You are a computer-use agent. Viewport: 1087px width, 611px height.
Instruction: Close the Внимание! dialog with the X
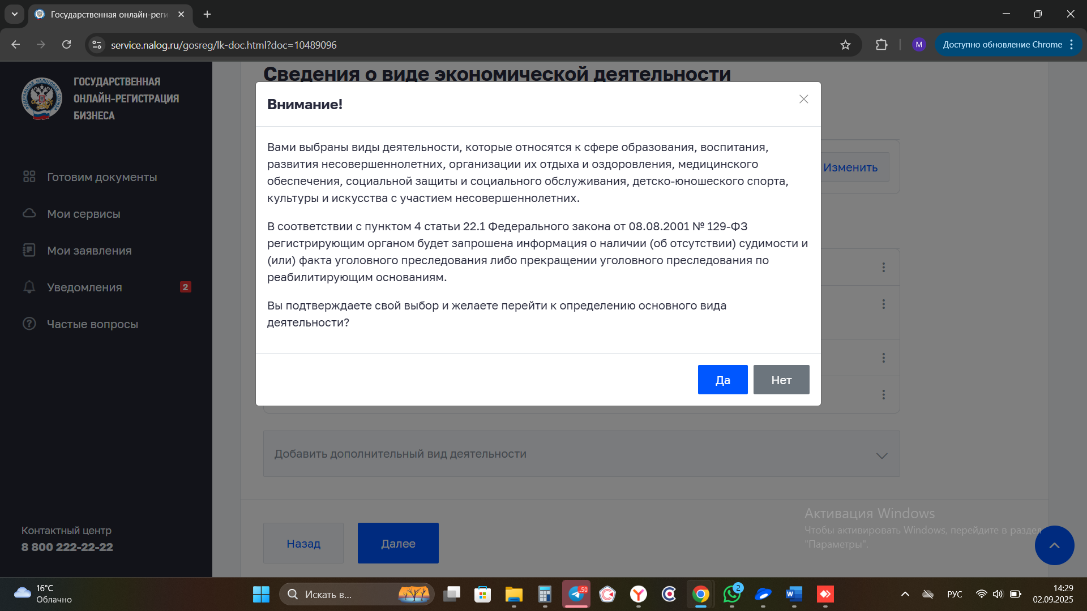803,99
